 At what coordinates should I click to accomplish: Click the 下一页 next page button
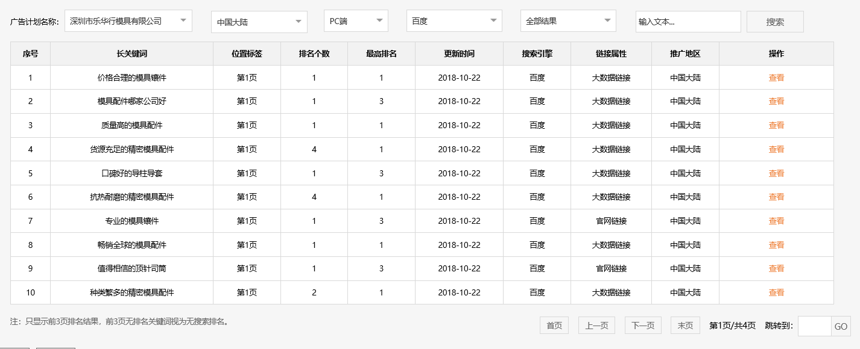[642, 325]
